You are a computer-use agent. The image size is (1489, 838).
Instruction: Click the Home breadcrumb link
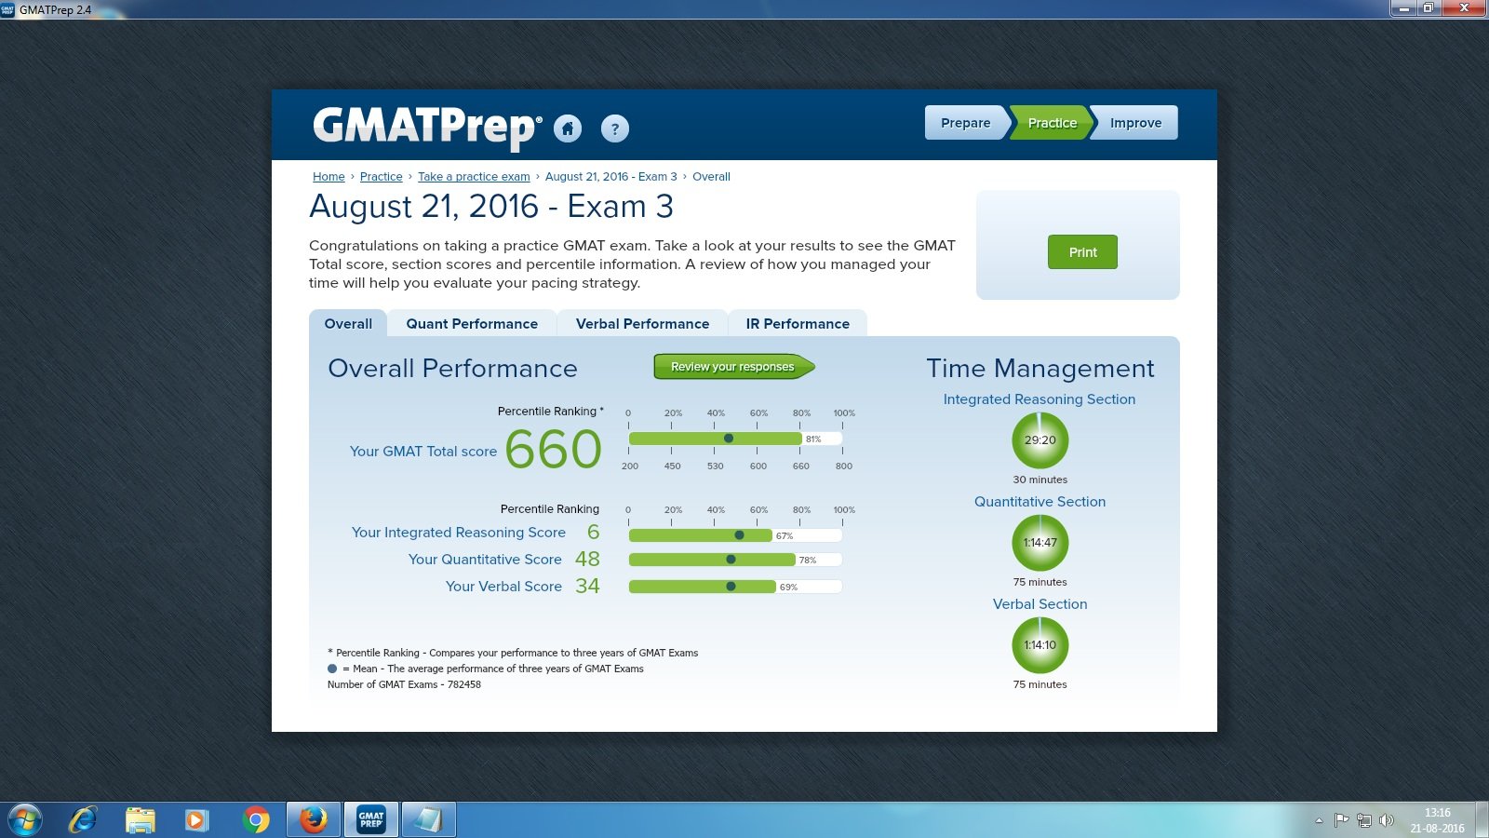(x=329, y=176)
